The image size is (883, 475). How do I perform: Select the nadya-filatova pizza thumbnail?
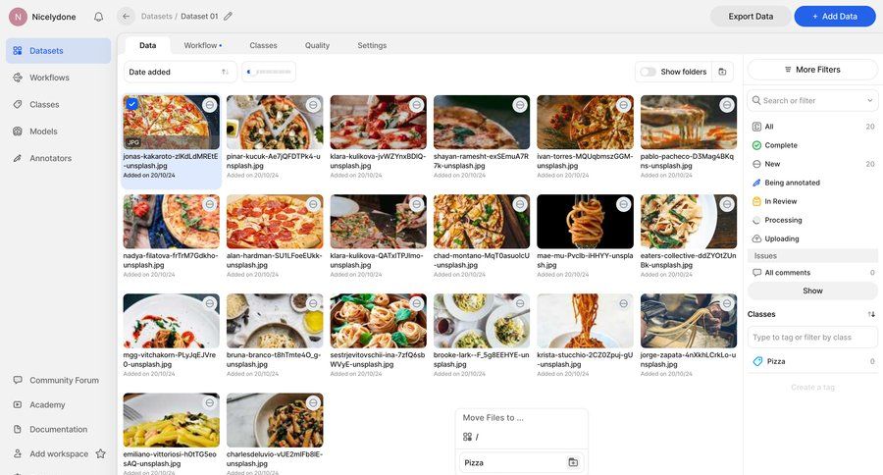(171, 222)
